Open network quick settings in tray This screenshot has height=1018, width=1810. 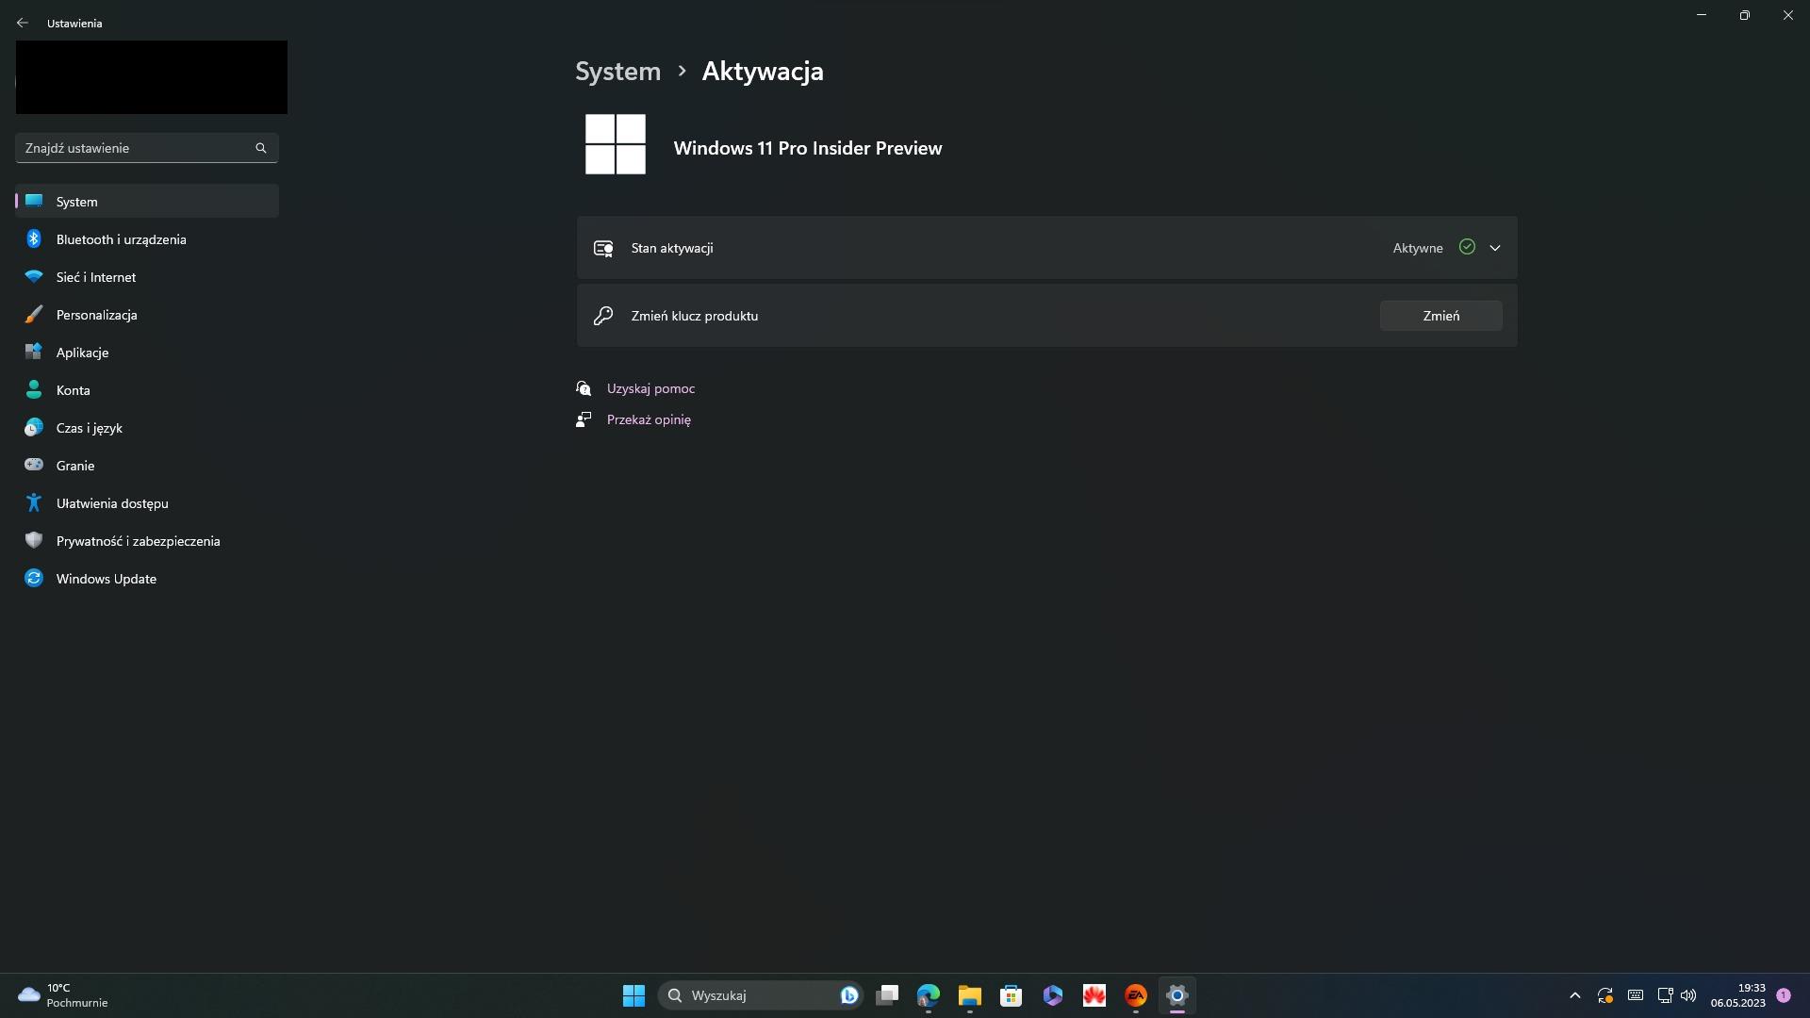coord(1665,995)
